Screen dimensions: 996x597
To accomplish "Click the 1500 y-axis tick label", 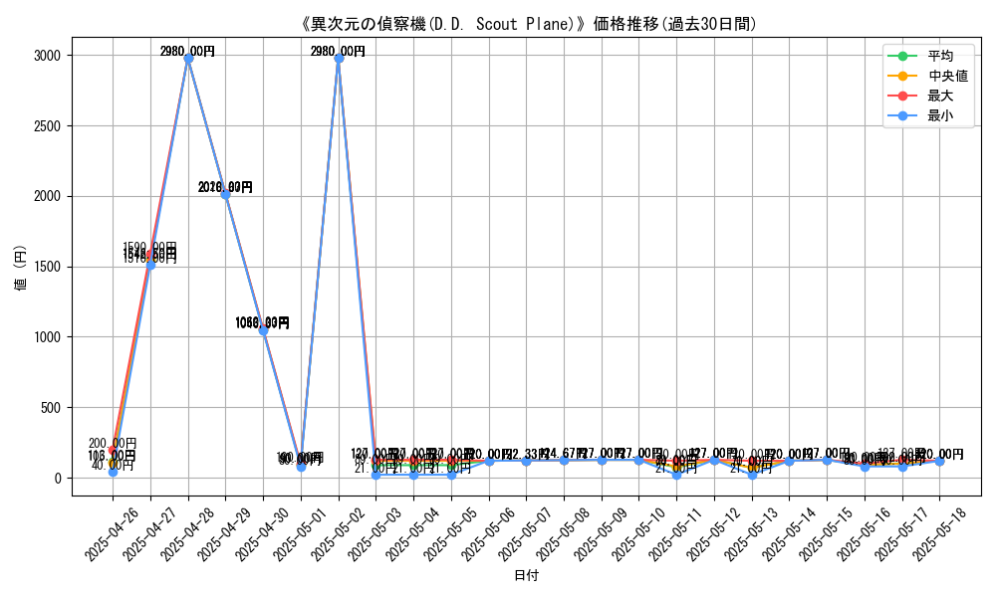I will (x=48, y=267).
